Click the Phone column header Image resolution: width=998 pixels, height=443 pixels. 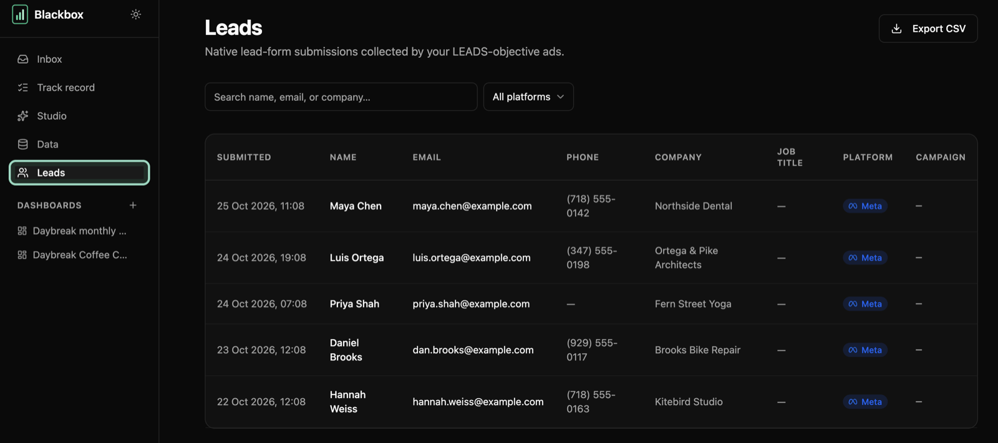[583, 157]
